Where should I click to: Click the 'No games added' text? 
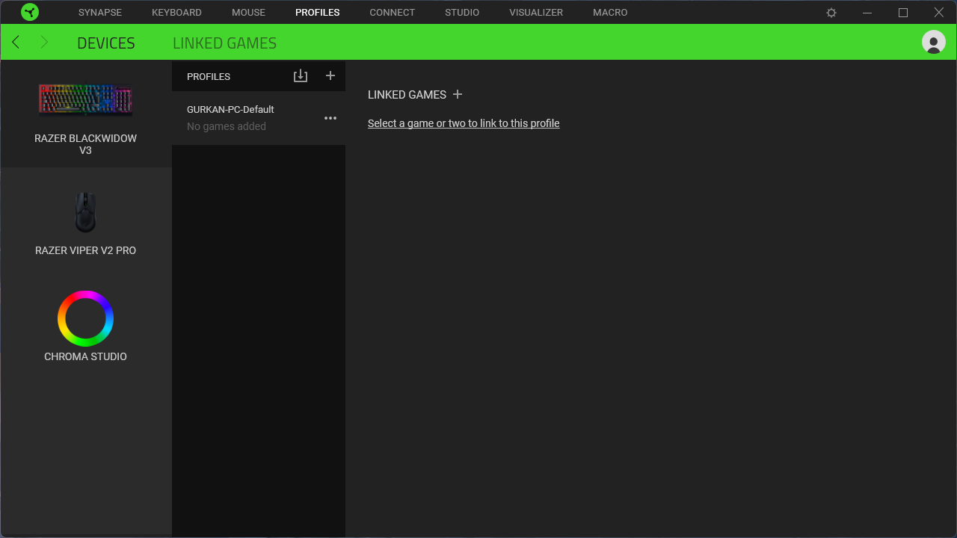click(227, 126)
